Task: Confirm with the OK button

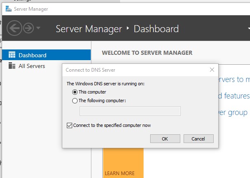Action: 165,139
